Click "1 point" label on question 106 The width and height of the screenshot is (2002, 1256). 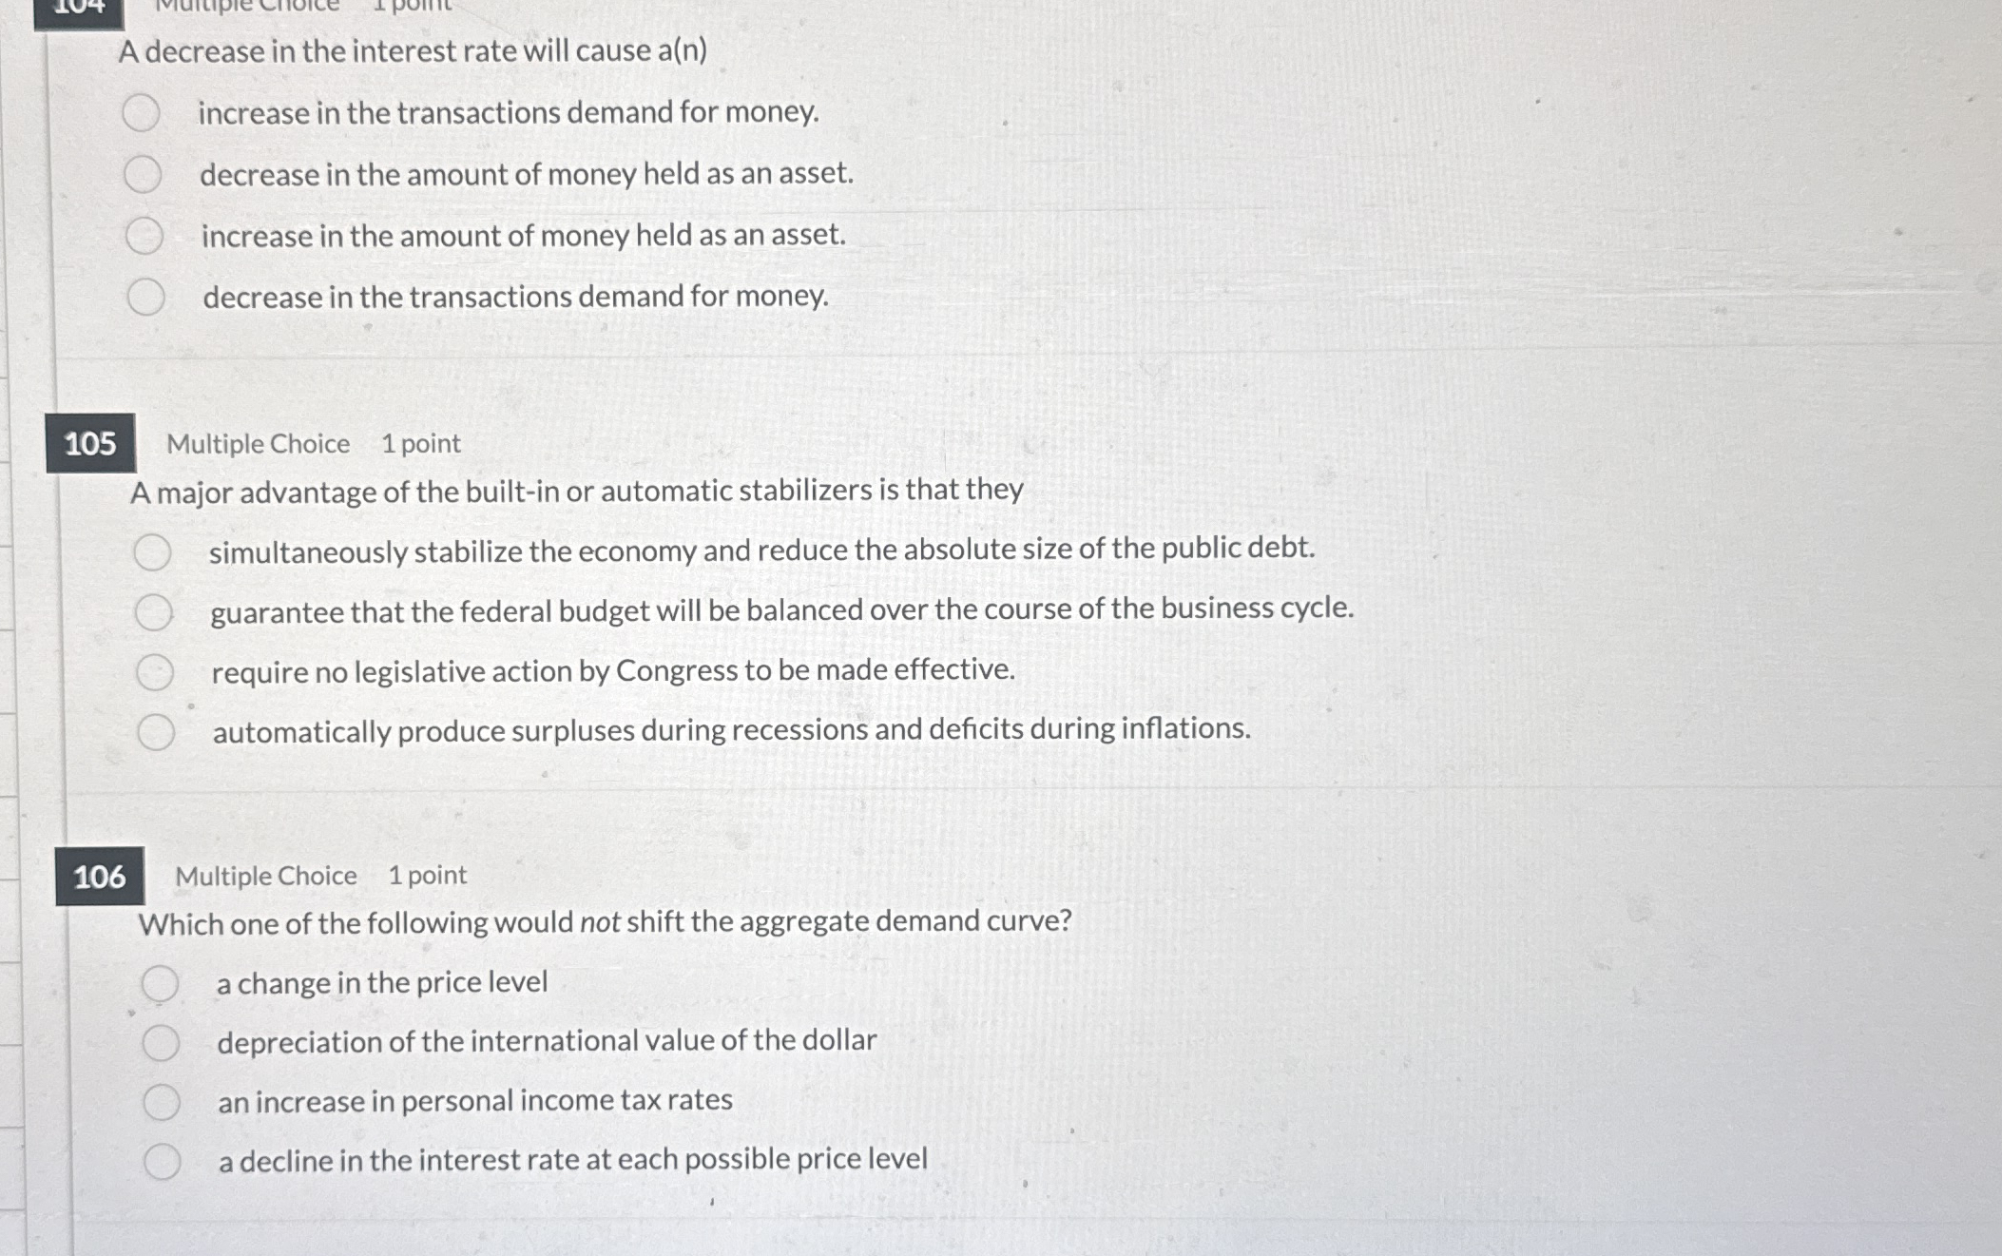point(426,876)
